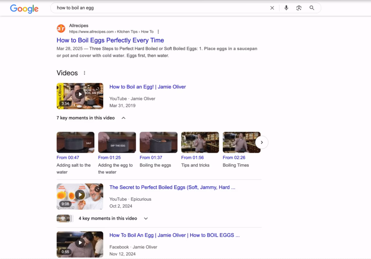Open Google Lens image search

tap(299, 8)
